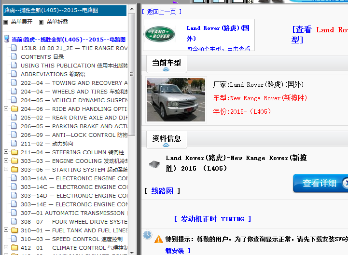This screenshot has width=348, height=255.
Task: Click the 查看详细 blue button
Action: 320,183
